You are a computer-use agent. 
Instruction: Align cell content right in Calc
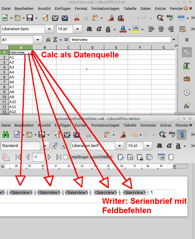click(171, 29)
